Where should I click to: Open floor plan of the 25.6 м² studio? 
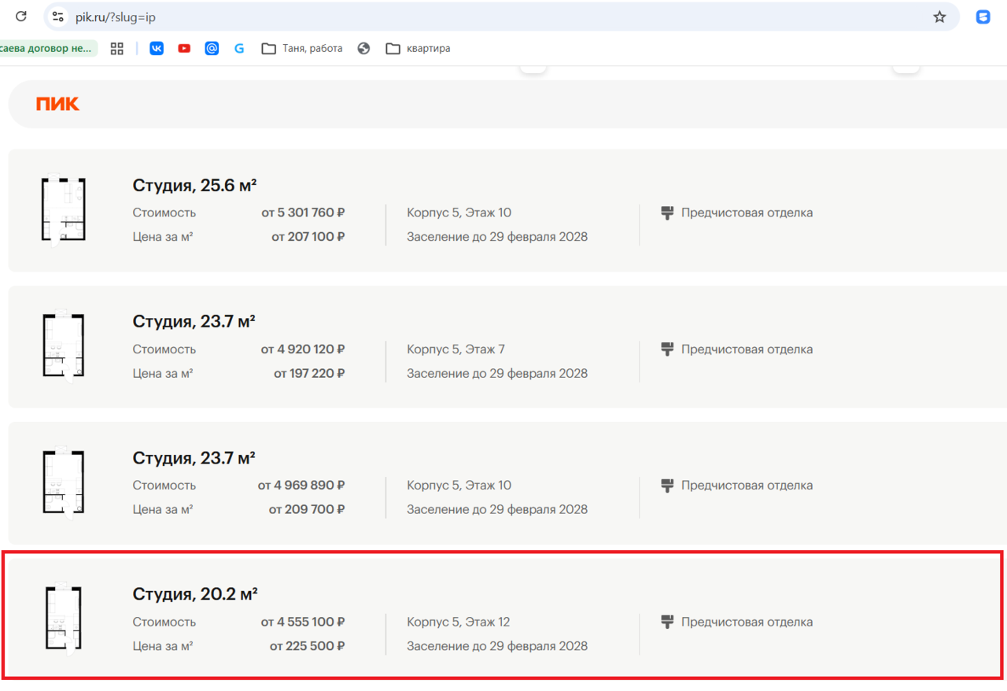tap(63, 210)
